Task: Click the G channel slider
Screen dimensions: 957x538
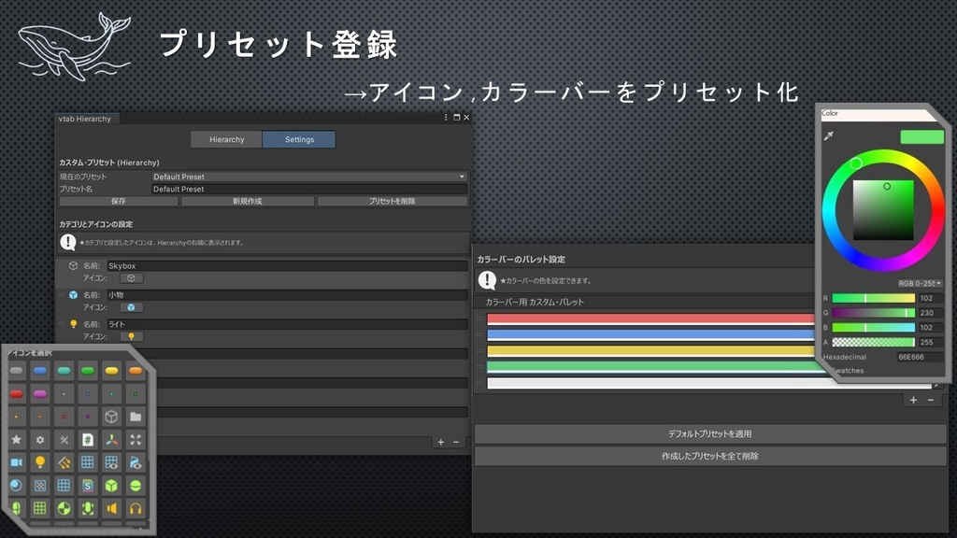Action: [x=874, y=313]
